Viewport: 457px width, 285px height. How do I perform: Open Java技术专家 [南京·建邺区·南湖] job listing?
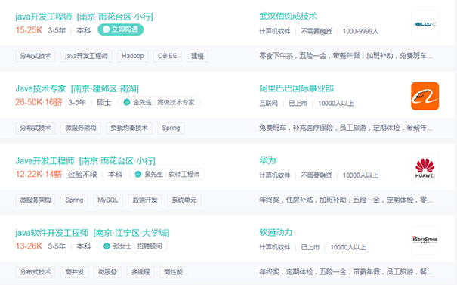click(77, 88)
